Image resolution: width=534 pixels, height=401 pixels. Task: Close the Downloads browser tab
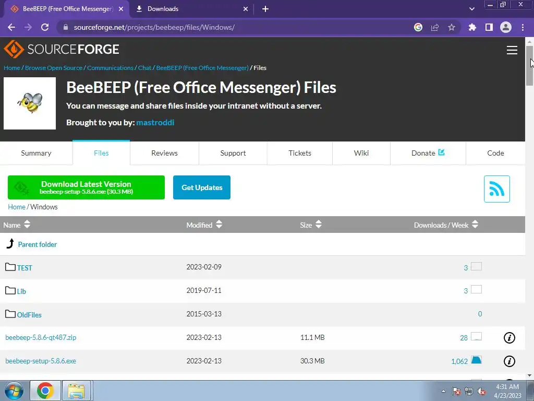pos(246,9)
